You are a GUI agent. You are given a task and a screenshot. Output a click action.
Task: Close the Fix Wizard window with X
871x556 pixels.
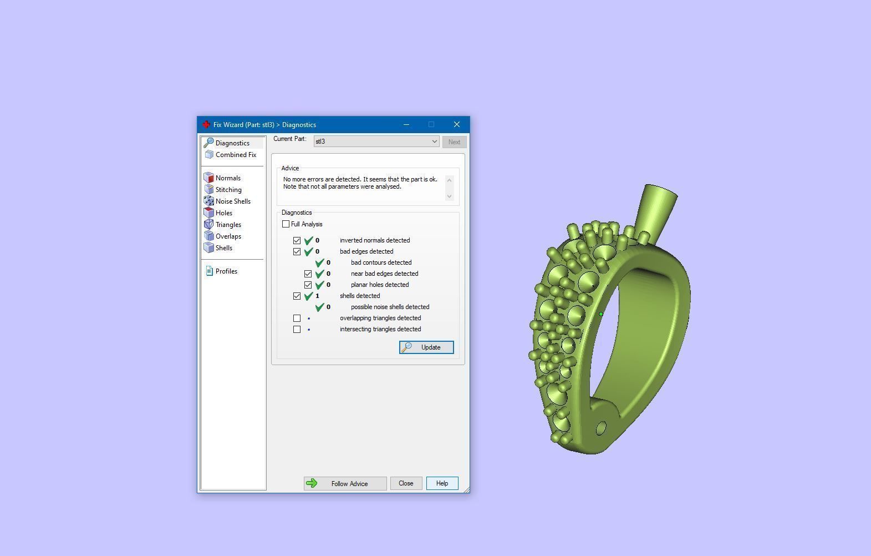(x=456, y=124)
